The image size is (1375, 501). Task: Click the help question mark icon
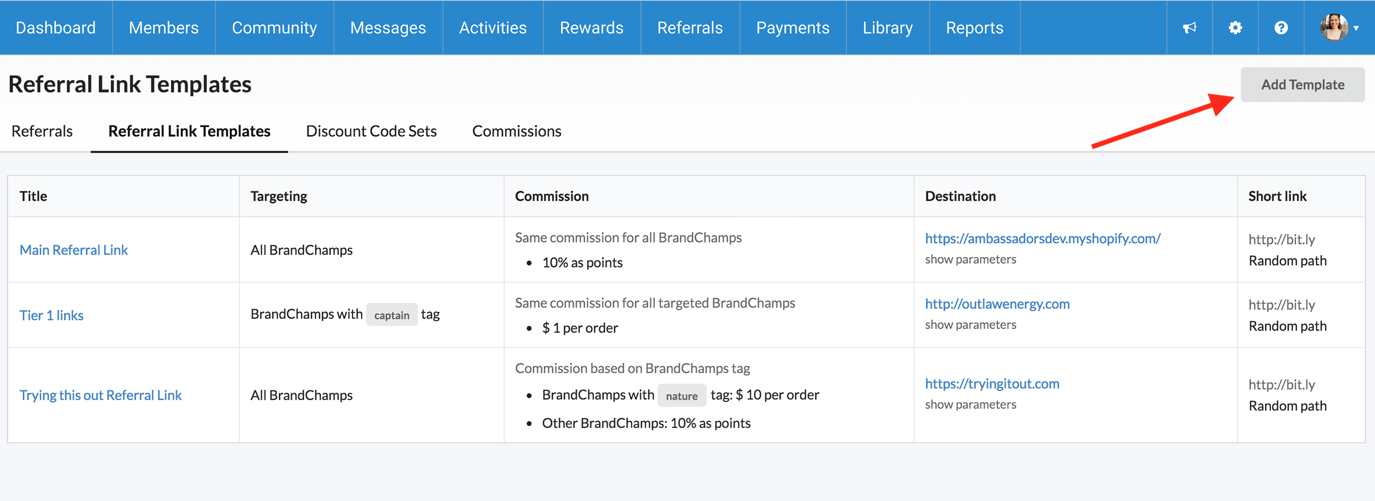1281,28
